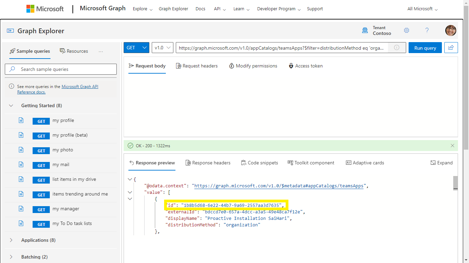Click the Microsoft Graph site title
This screenshot has width=469, height=263.
tap(103, 8)
